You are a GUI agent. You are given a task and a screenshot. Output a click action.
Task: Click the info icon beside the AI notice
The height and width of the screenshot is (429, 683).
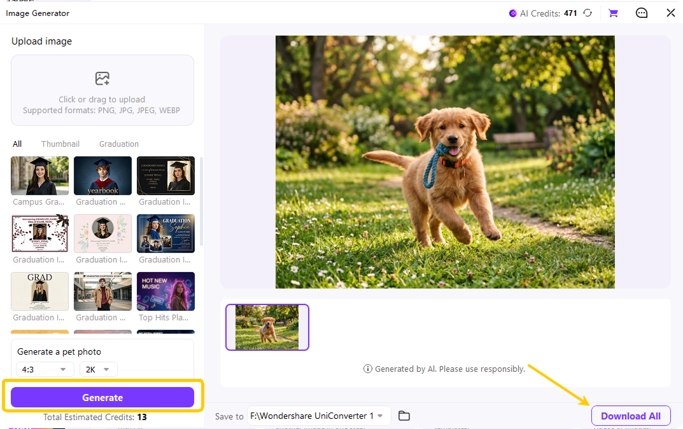368,369
